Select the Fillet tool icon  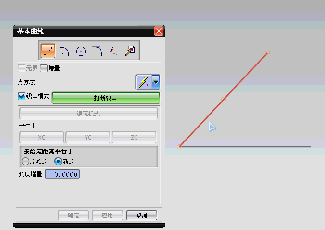97,51
